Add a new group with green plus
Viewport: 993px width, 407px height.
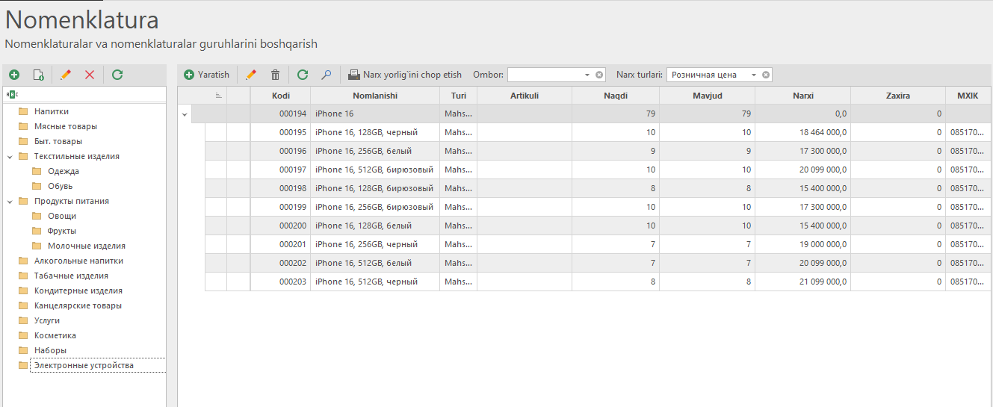(14, 75)
